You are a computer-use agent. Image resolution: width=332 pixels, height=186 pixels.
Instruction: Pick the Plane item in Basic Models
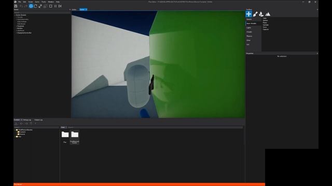pos(265,23)
